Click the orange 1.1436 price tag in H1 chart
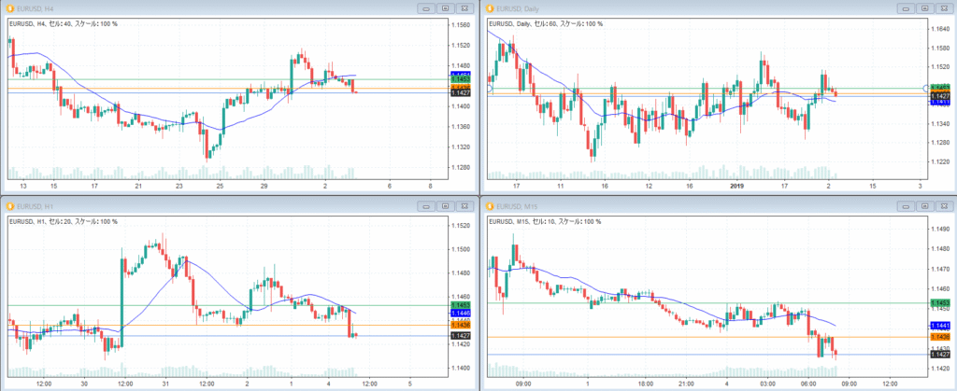This screenshot has height=391, width=957. tap(460, 325)
